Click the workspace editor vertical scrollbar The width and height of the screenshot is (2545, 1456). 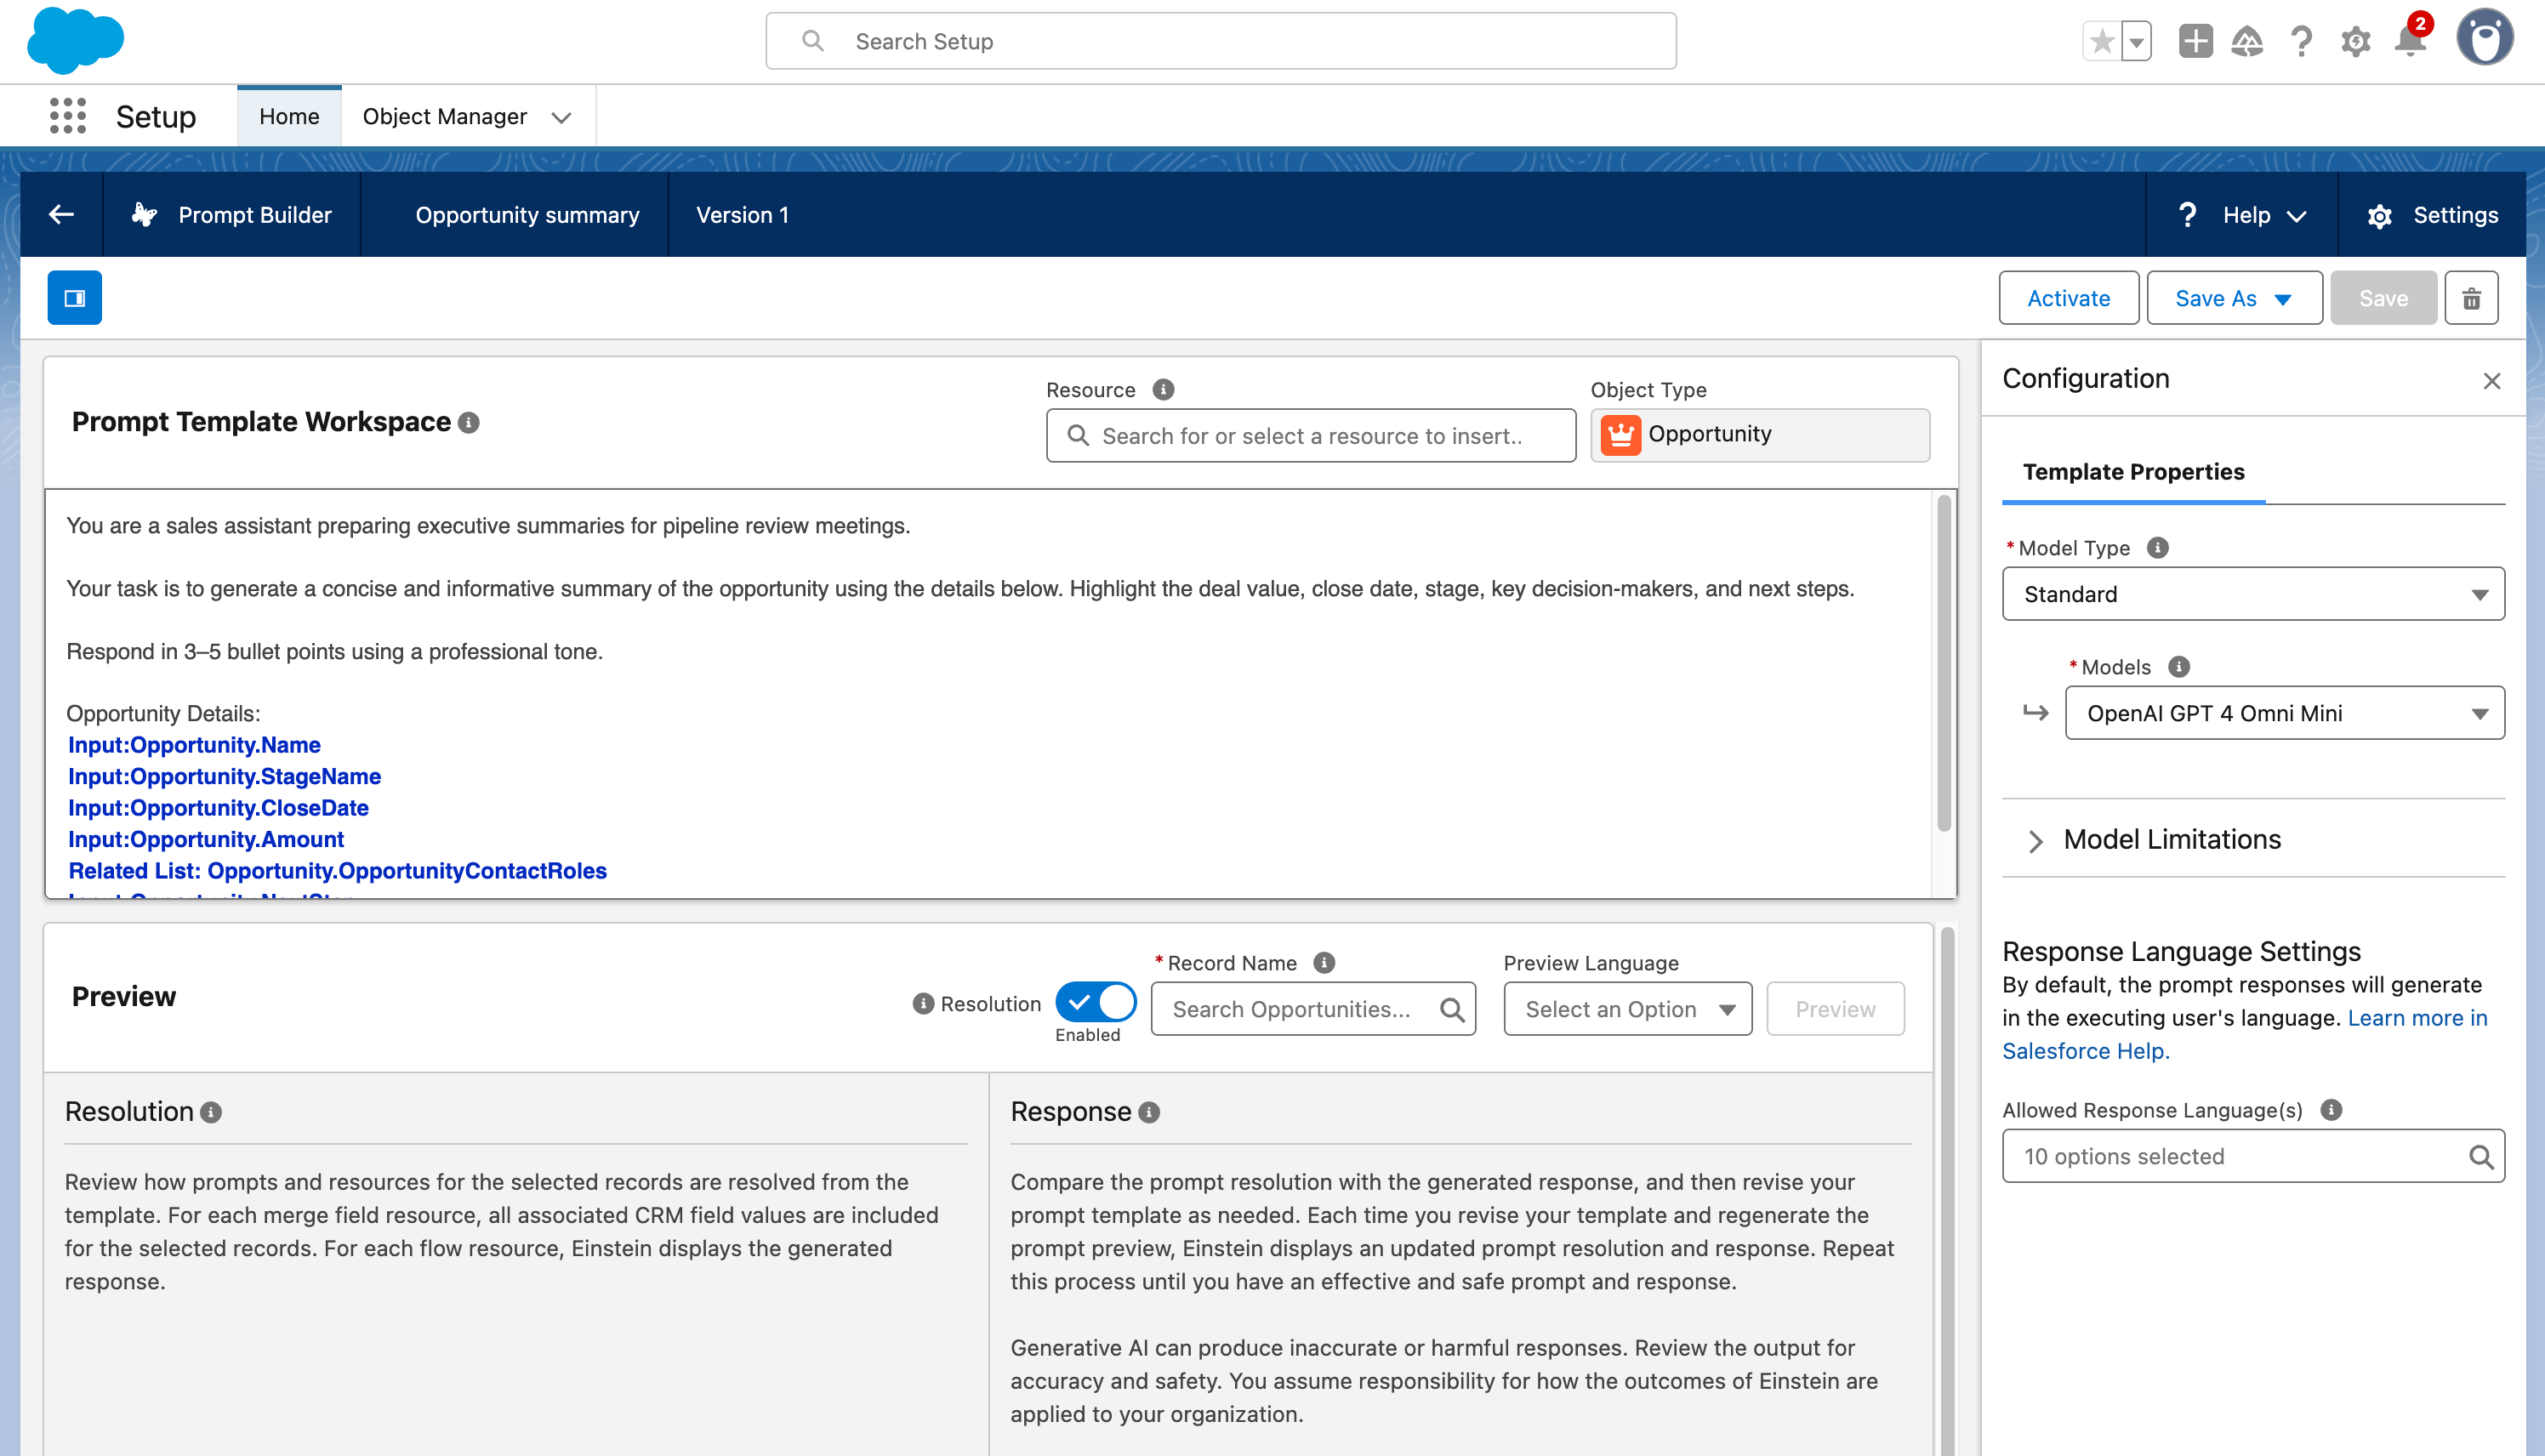(1944, 662)
